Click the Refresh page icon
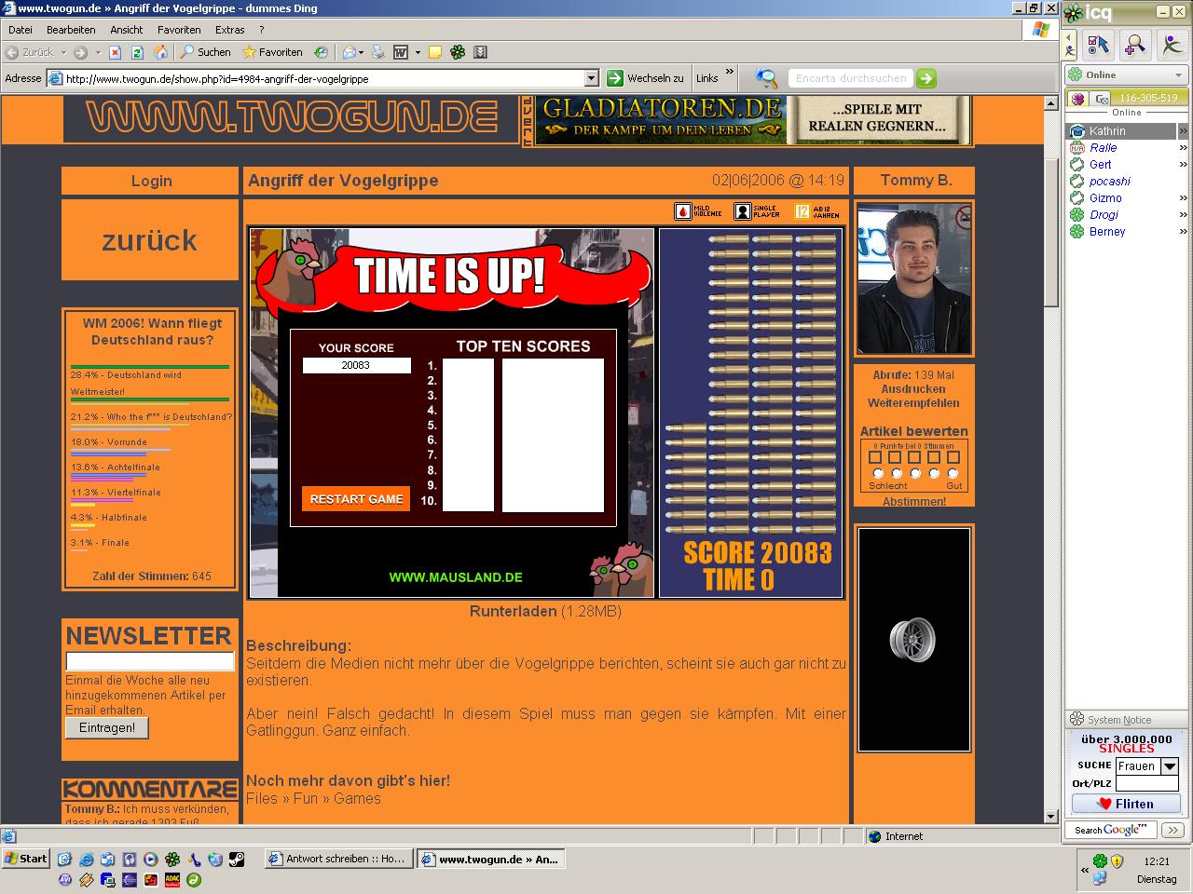The width and height of the screenshot is (1193, 894). (137, 52)
